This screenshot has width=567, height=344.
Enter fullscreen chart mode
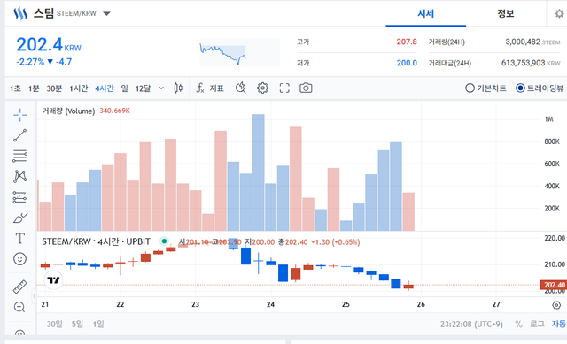pos(284,88)
